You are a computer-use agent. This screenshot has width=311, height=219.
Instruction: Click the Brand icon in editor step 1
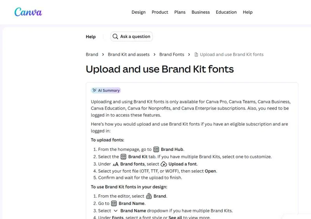pyautogui.click(x=149, y=196)
